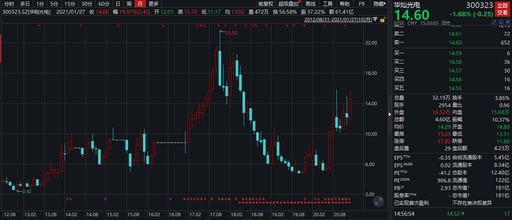Click the bell alert icon

pos(501,23)
